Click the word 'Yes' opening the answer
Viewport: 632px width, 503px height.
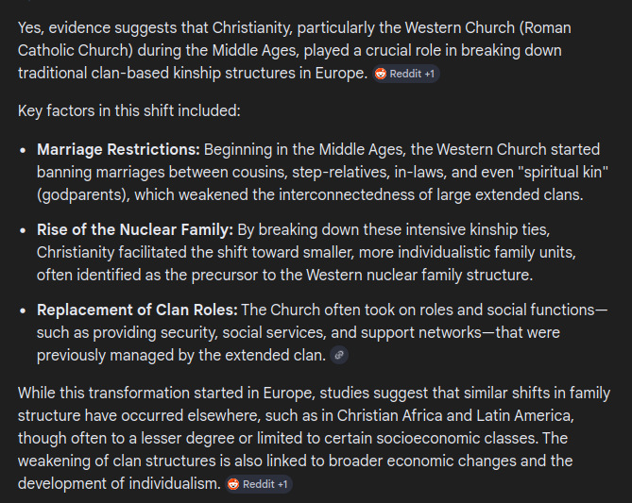click(29, 28)
